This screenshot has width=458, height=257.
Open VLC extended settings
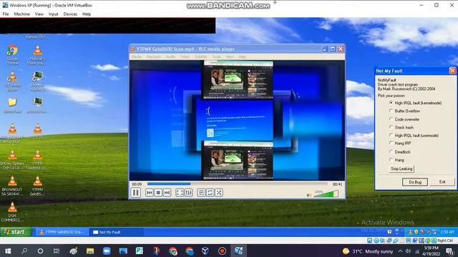coord(188,193)
